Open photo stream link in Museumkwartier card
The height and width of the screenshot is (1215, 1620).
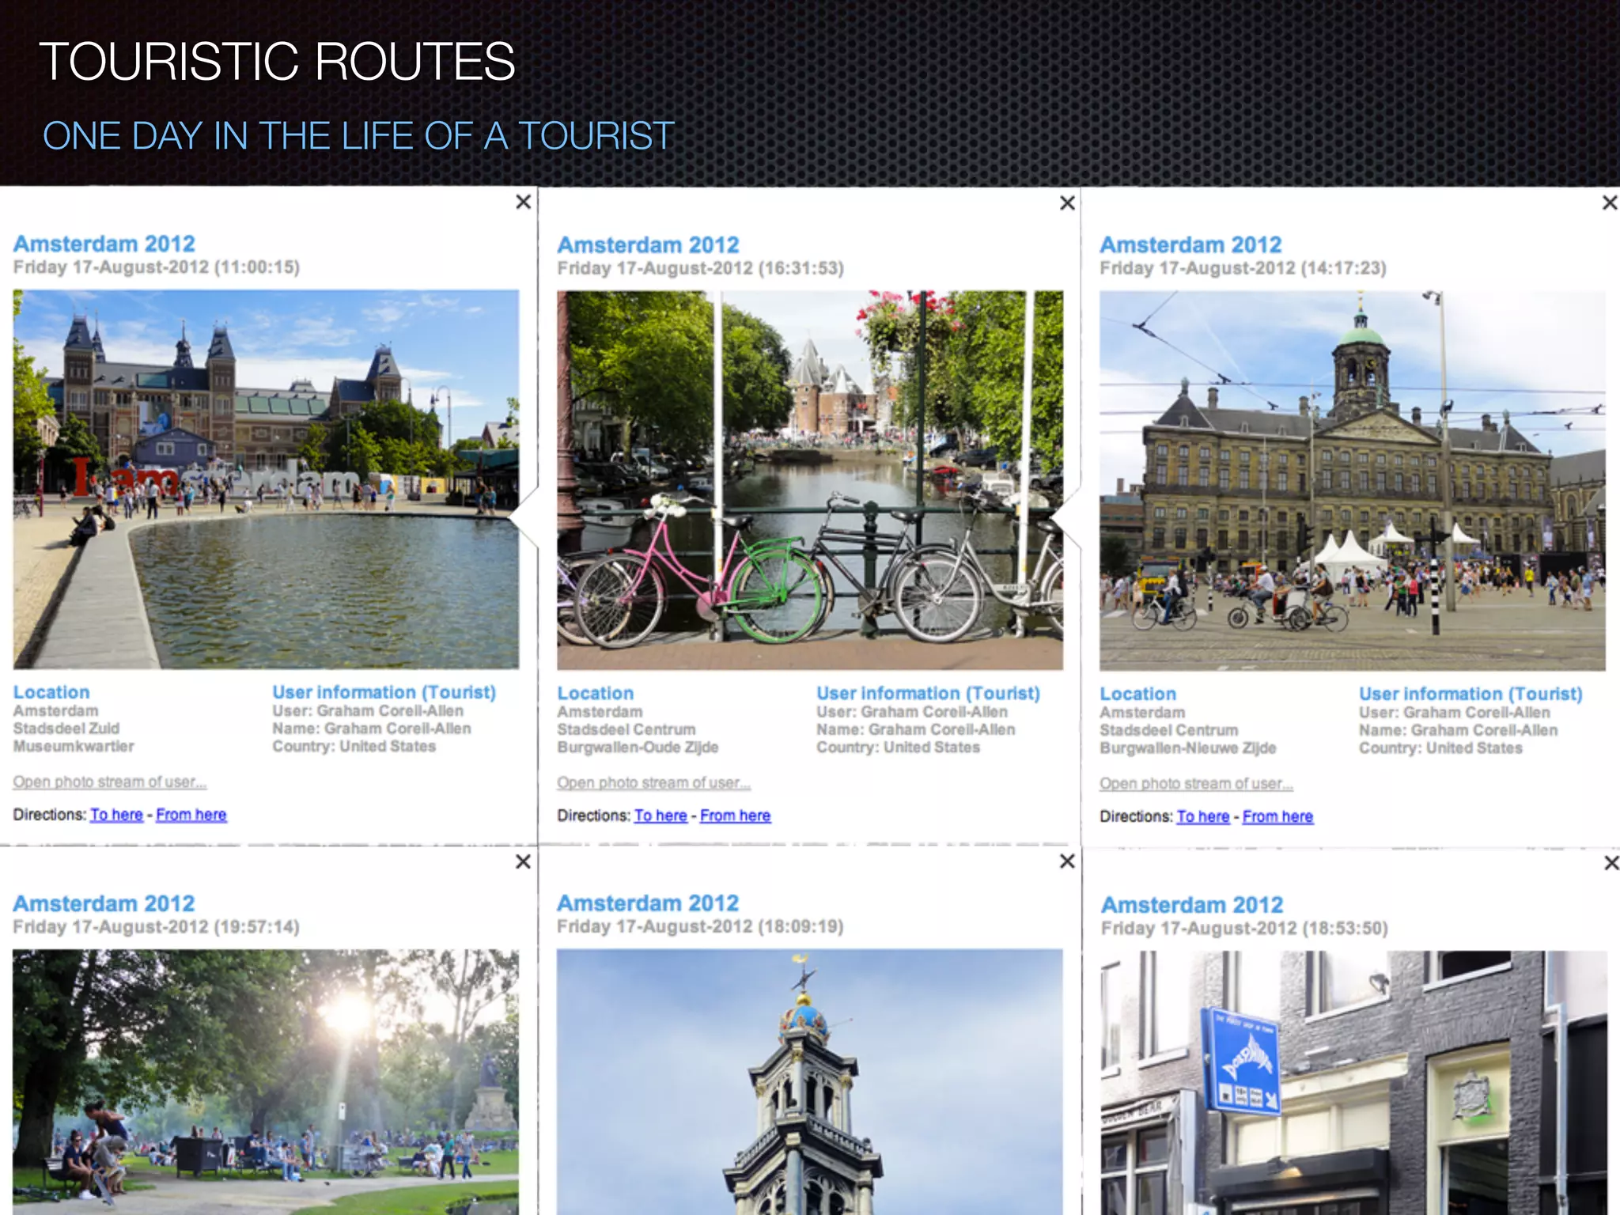(109, 782)
